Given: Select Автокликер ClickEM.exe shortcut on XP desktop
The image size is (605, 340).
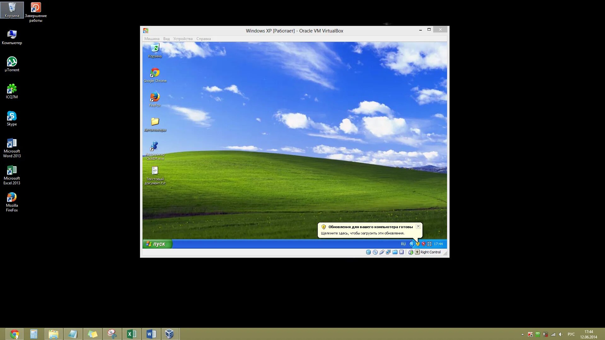Looking at the screenshot, I should pos(155,151).
